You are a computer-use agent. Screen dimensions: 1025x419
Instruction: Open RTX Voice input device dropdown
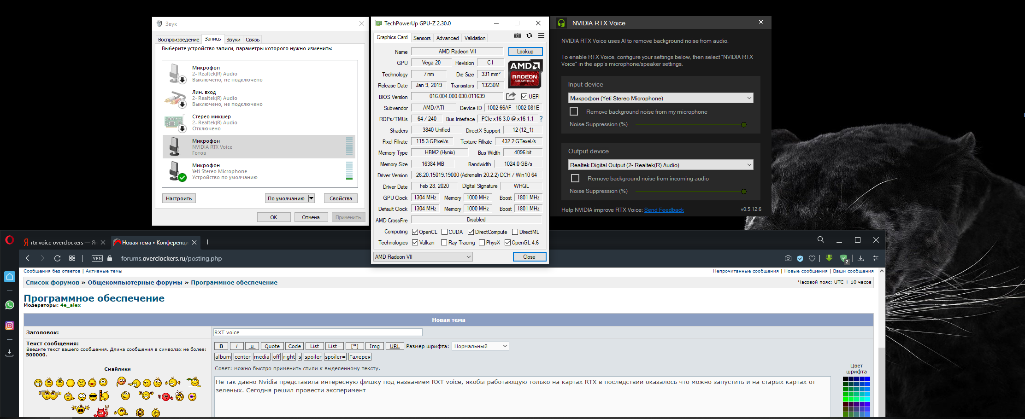[661, 98]
